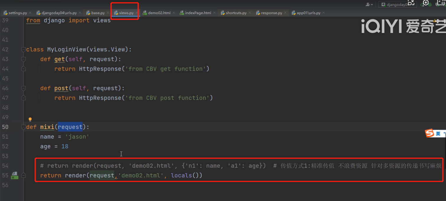
Task: Click the HTML template gutter icon on line 55
Action: pyautogui.click(x=14, y=176)
